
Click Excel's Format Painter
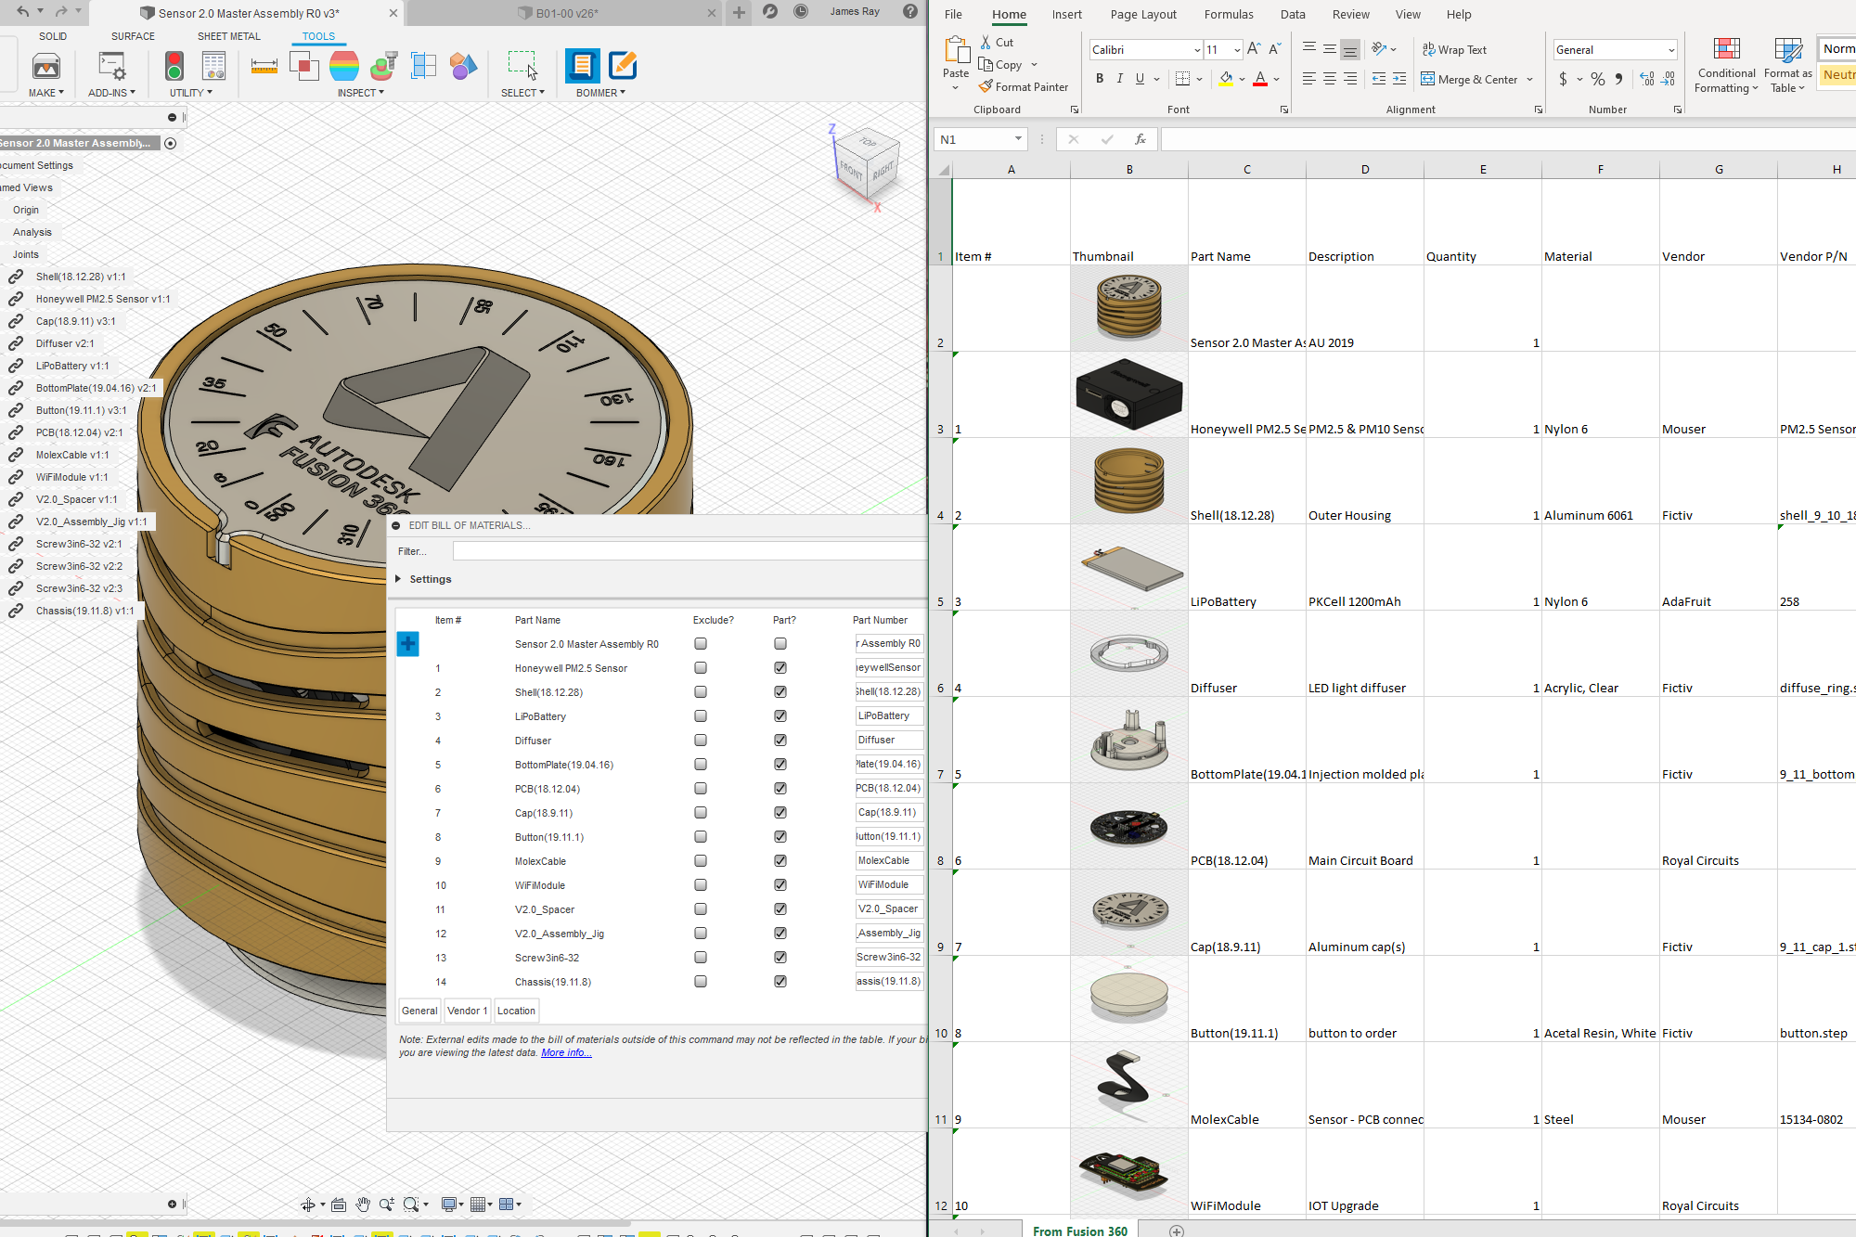pos(1023,87)
